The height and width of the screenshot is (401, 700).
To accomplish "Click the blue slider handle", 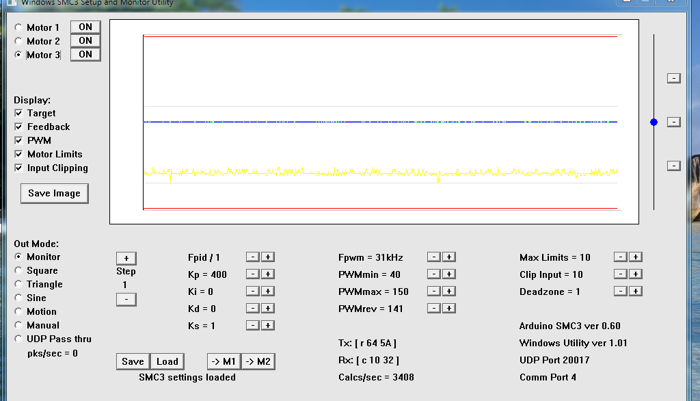I will click(654, 122).
